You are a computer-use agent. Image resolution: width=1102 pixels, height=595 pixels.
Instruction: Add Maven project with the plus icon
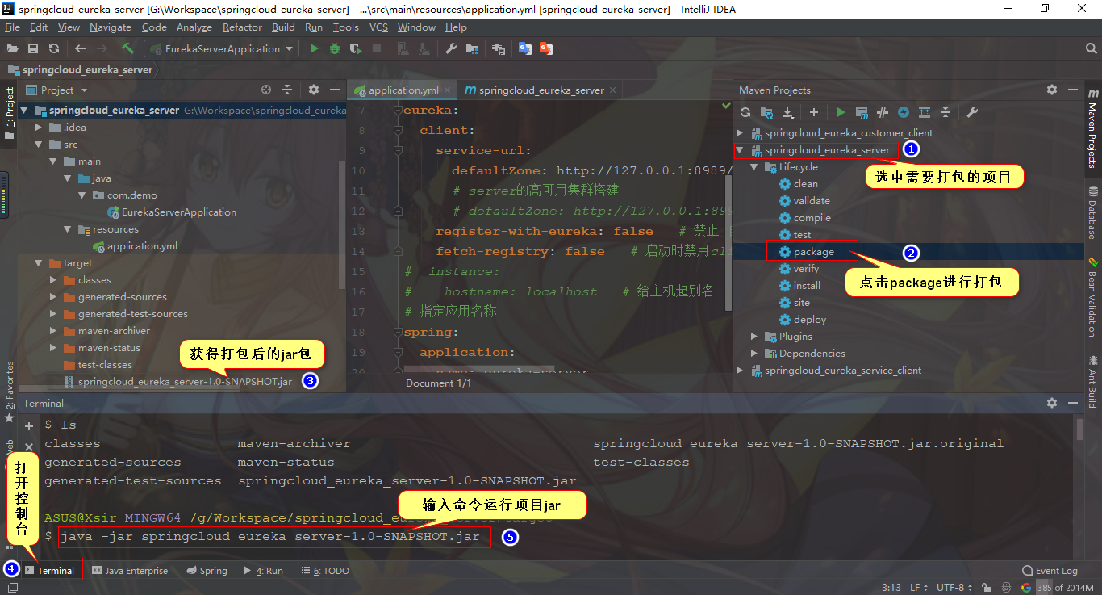point(814,112)
